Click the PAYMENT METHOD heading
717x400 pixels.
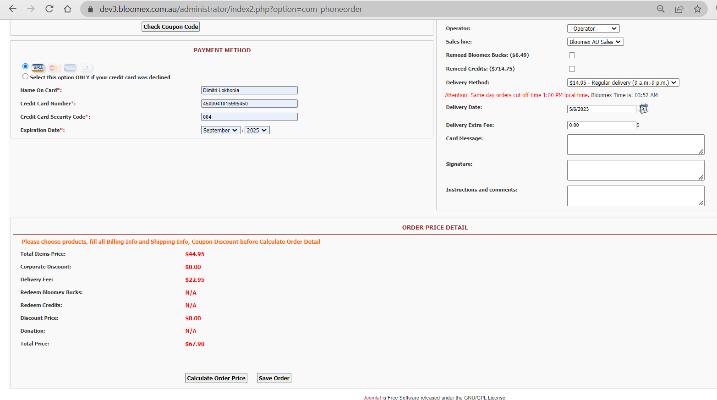222,50
